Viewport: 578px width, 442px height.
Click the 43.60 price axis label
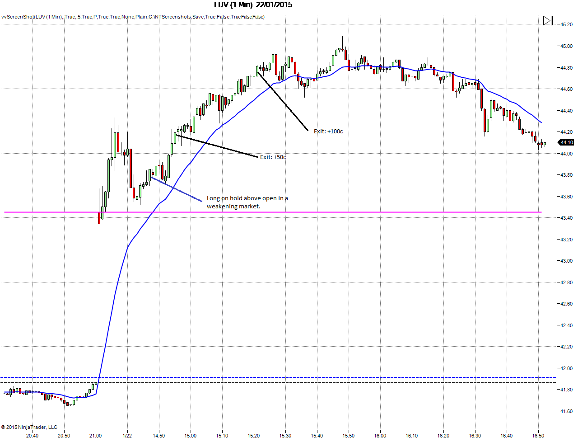[x=566, y=197]
